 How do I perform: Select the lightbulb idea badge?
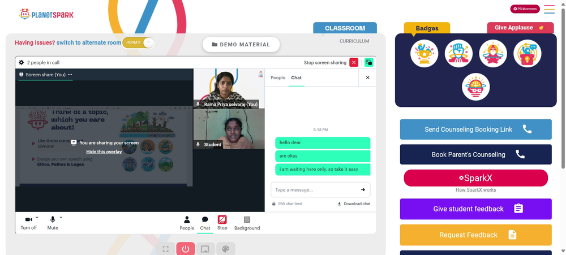click(528, 53)
